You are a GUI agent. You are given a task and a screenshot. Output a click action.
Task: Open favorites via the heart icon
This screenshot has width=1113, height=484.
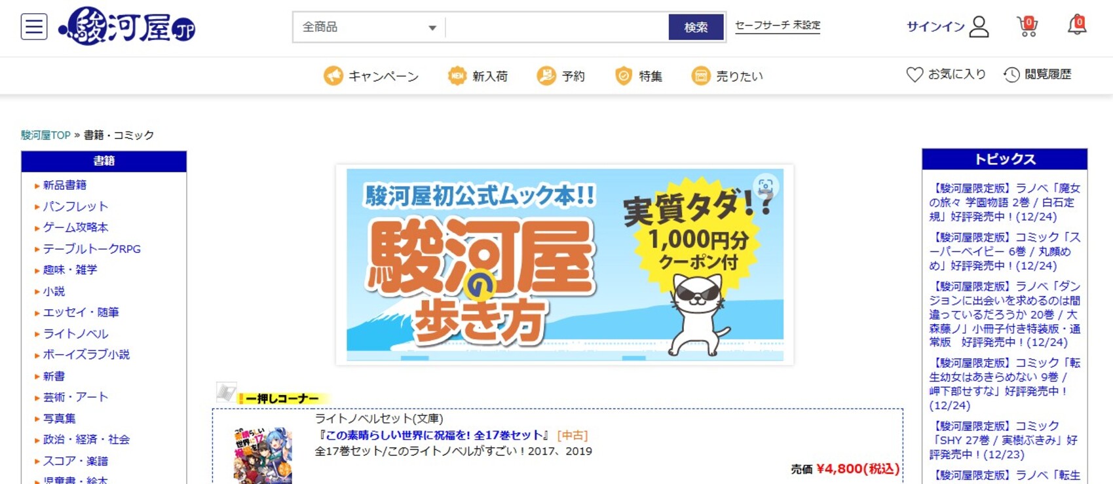click(x=915, y=75)
